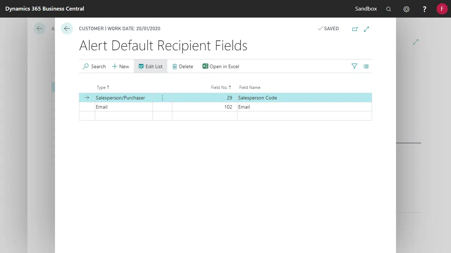
Task: Open the search magnifier in top bar
Action: pos(389,9)
